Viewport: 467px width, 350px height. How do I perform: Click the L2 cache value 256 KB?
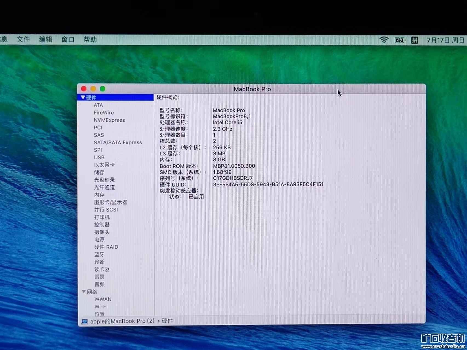222,147
